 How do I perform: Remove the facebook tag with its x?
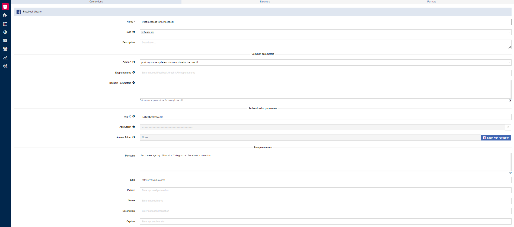coord(142,32)
